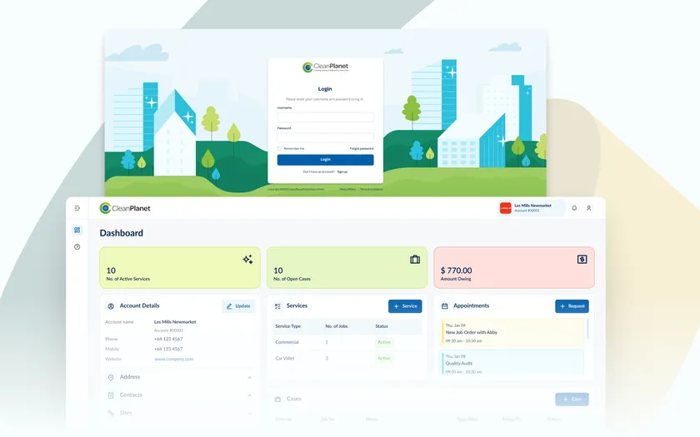Click the No. of Jobs column header

point(337,326)
